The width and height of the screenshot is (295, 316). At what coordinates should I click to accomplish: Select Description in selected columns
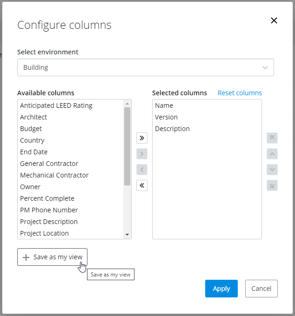172,129
